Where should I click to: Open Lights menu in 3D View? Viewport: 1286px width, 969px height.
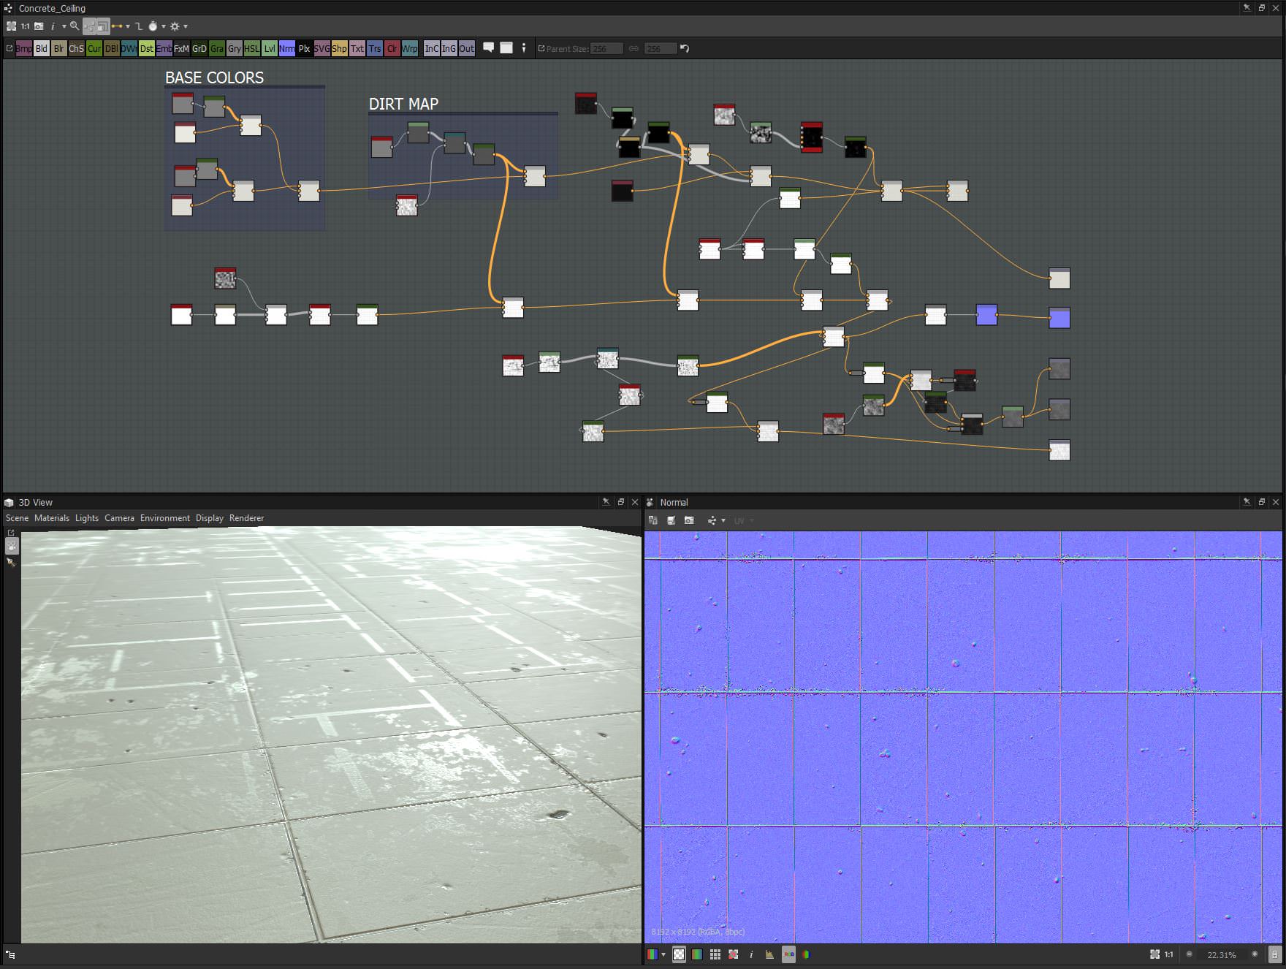tap(87, 518)
